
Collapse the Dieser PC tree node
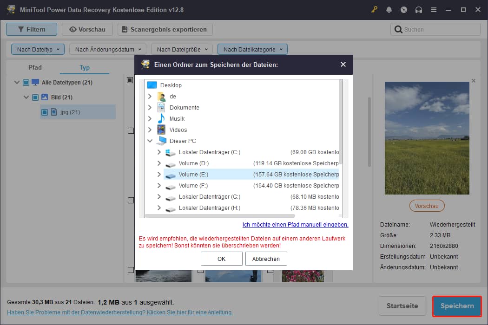pos(150,141)
